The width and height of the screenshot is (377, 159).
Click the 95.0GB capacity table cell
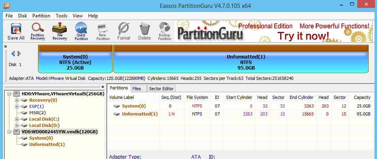pyautogui.click(x=364, y=114)
